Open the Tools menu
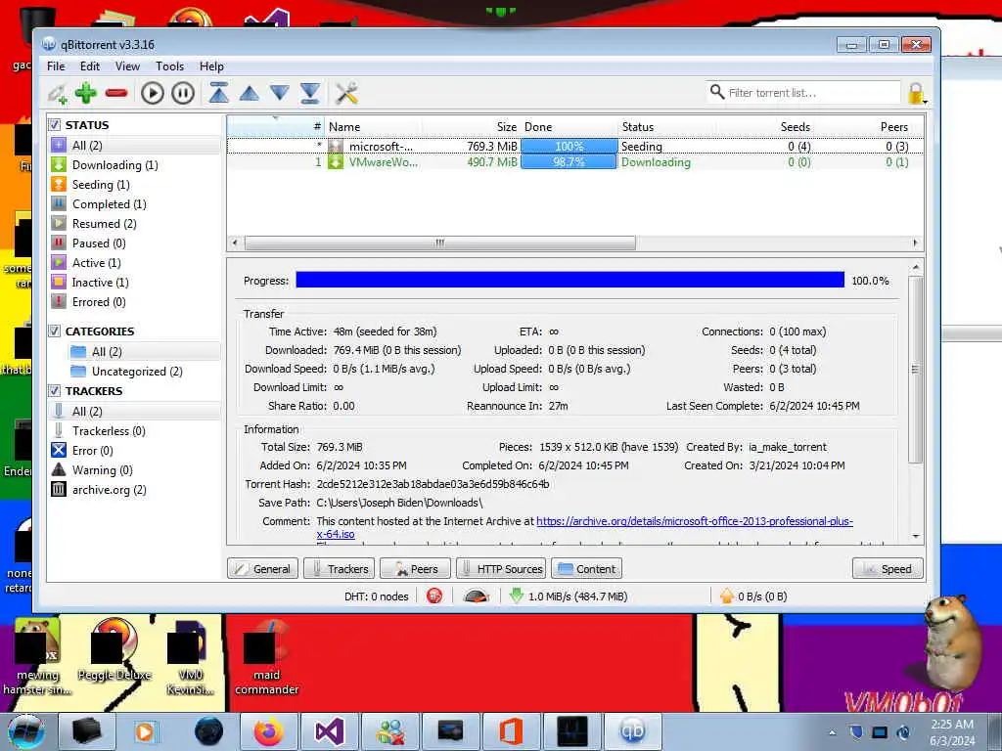Image resolution: width=1002 pixels, height=751 pixels. click(169, 66)
